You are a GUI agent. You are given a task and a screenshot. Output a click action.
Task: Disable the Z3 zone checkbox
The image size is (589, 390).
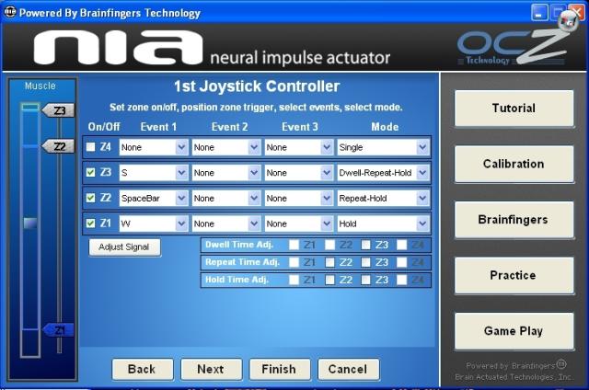pos(90,172)
